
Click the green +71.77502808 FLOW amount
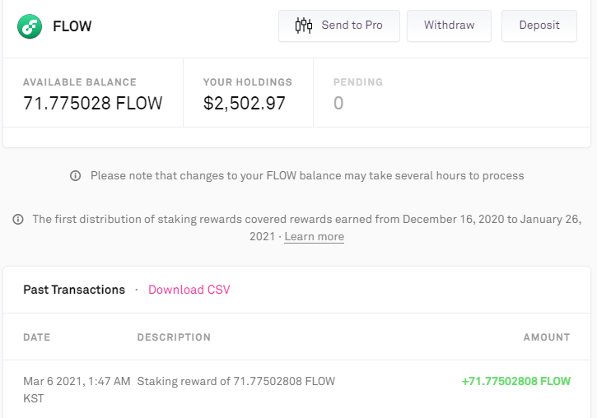pos(516,382)
